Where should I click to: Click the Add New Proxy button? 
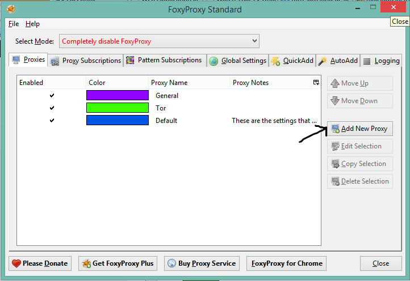360,129
